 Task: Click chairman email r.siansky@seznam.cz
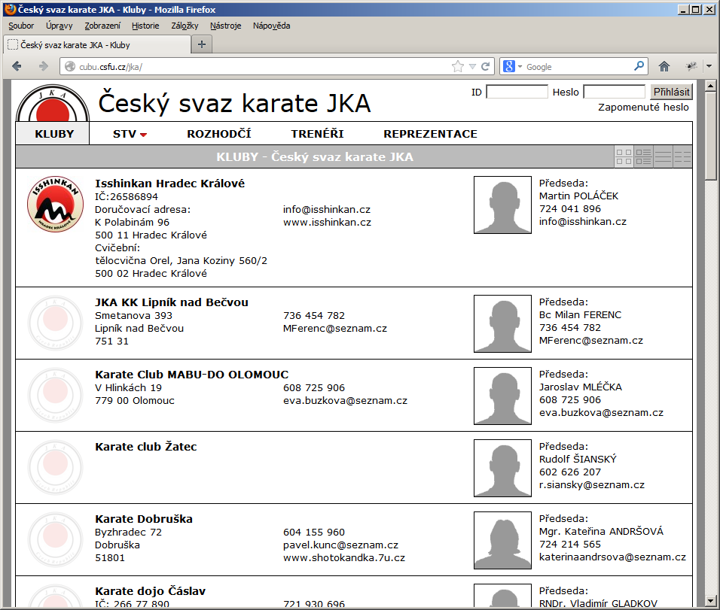(591, 485)
